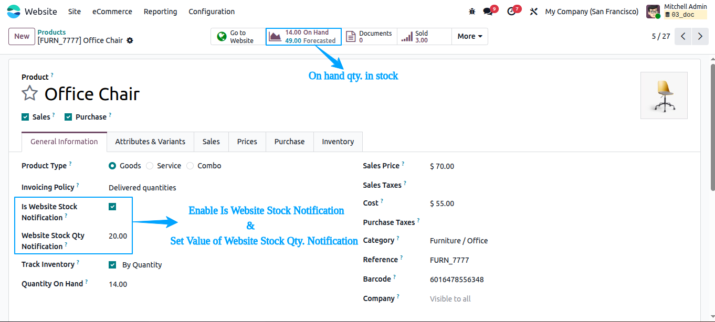Open the messages chat icon
Image resolution: width=715 pixels, height=322 pixels.
tap(488, 12)
